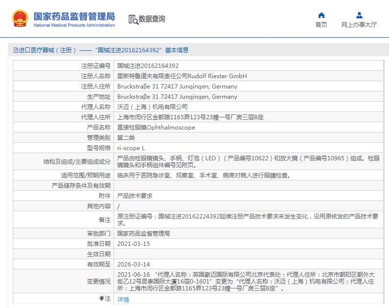Click the 型号规格 row label

click(99, 148)
